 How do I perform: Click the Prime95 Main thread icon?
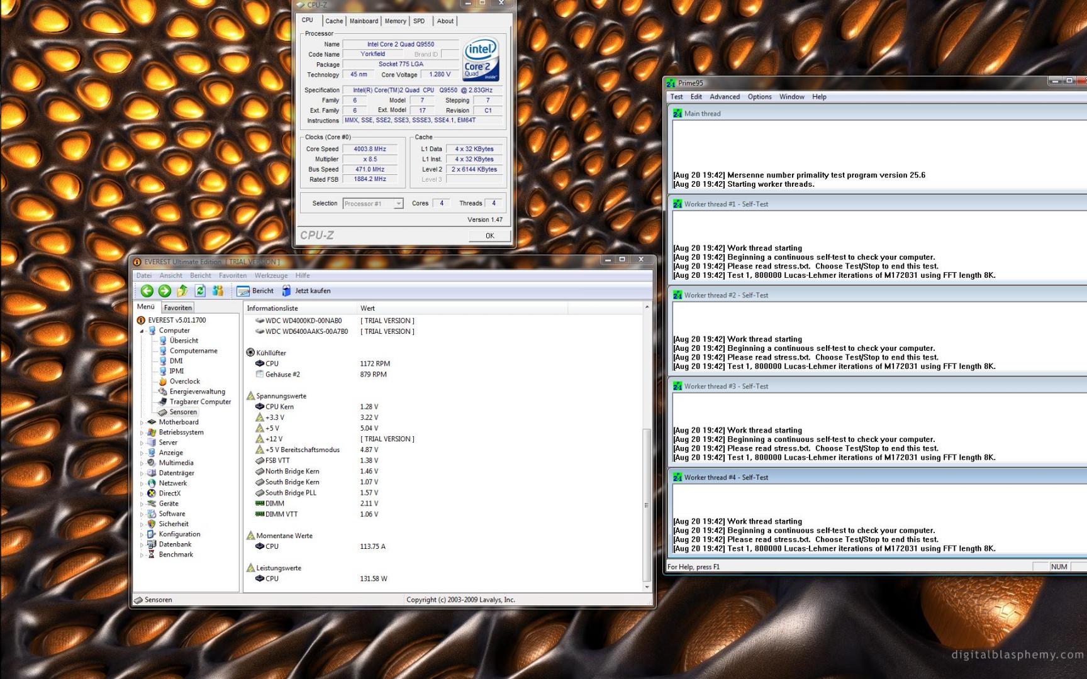pos(677,114)
